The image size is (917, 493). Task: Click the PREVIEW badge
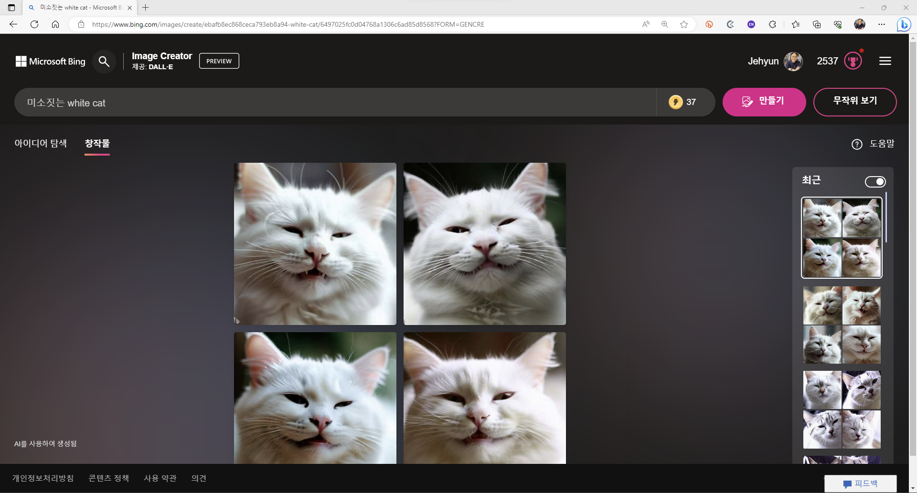pyautogui.click(x=219, y=61)
